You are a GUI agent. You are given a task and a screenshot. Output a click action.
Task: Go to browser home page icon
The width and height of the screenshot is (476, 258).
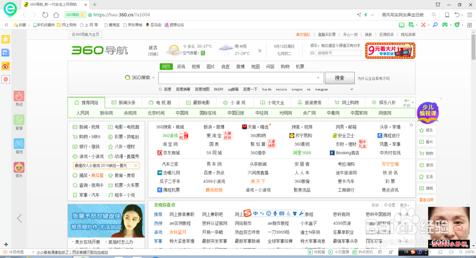[56, 15]
